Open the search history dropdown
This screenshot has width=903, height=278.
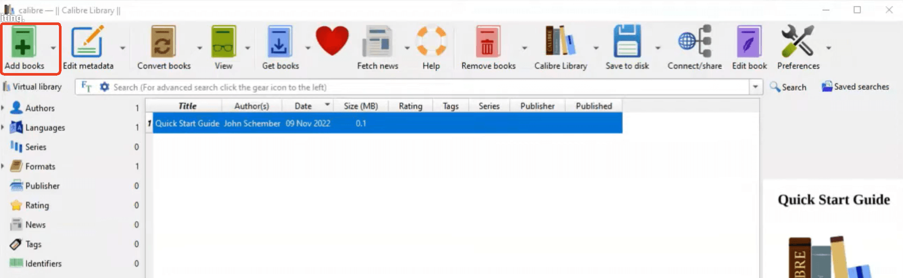click(755, 87)
